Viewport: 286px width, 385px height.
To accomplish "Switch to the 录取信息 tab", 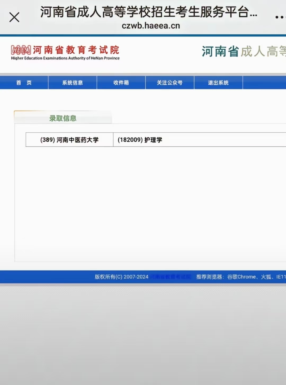I will point(62,118).
